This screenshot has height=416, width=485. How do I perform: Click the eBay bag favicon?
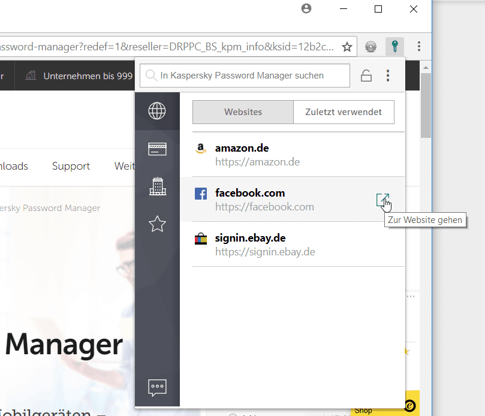tap(201, 239)
